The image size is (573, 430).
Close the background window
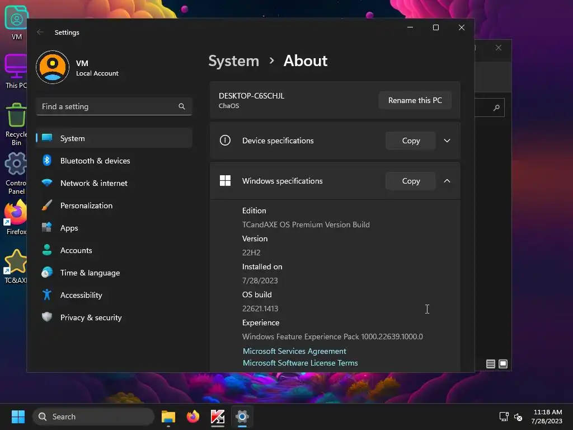click(499, 48)
